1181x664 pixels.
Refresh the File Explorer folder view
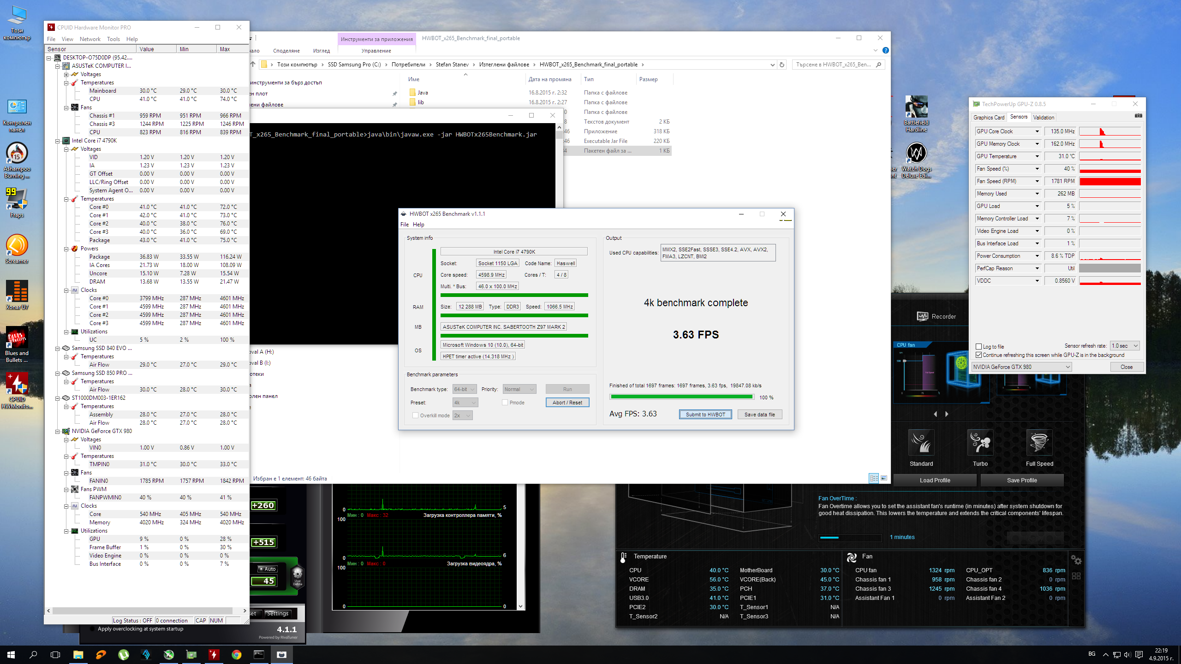[x=782, y=65]
